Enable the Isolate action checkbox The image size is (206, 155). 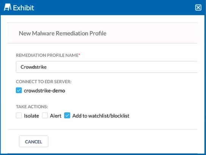point(19,115)
